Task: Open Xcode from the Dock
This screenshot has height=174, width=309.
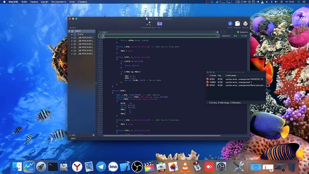Action: 125,167
